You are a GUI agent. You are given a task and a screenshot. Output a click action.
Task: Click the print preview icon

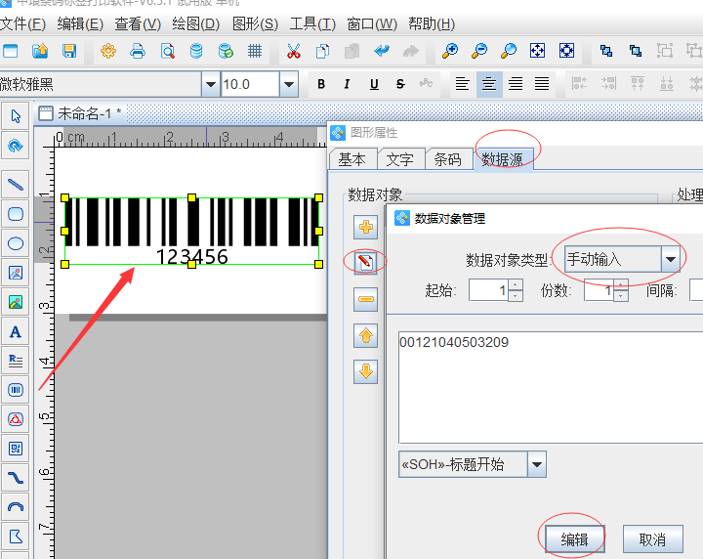[x=167, y=51]
